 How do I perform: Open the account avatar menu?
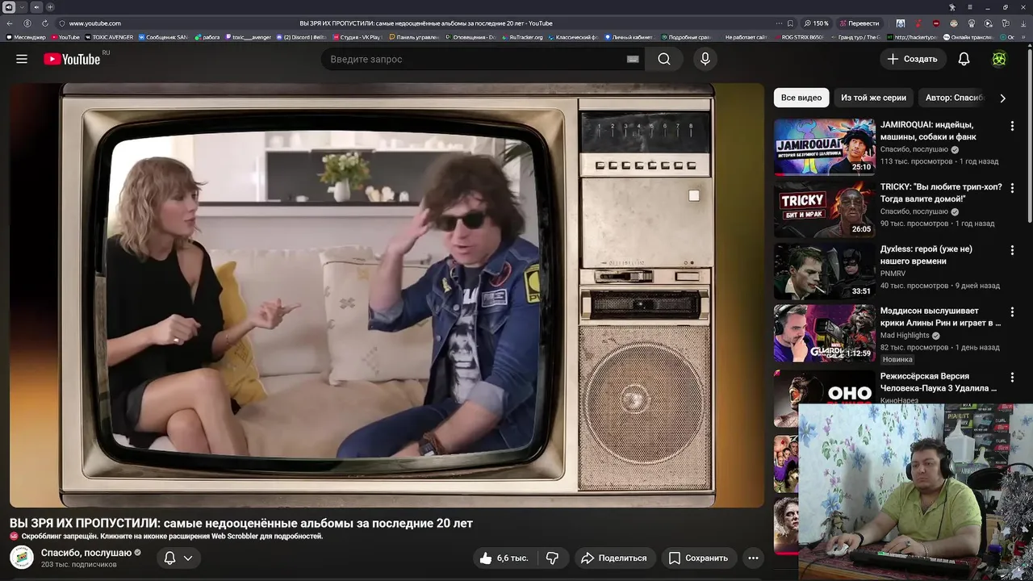(999, 59)
